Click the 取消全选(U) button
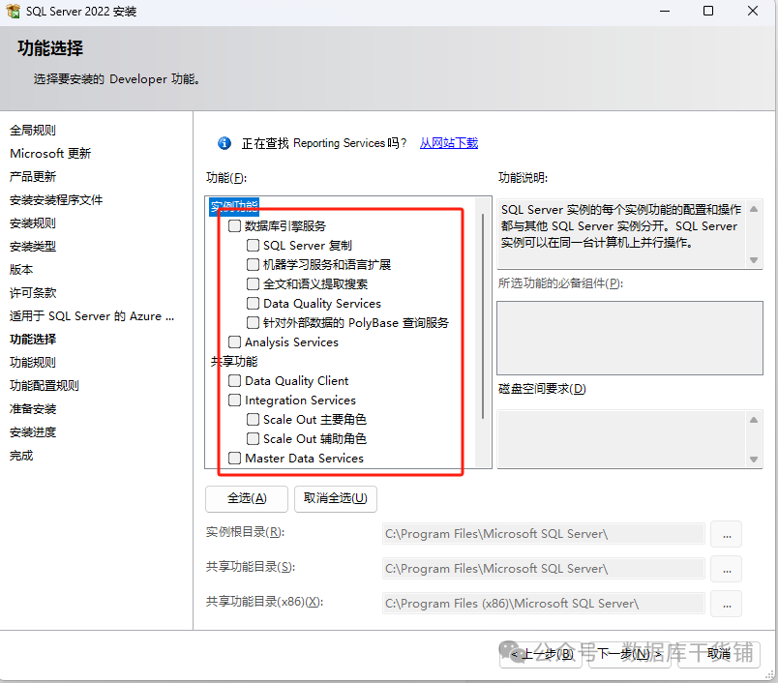 coord(336,498)
